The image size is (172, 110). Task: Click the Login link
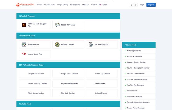(142, 5)
